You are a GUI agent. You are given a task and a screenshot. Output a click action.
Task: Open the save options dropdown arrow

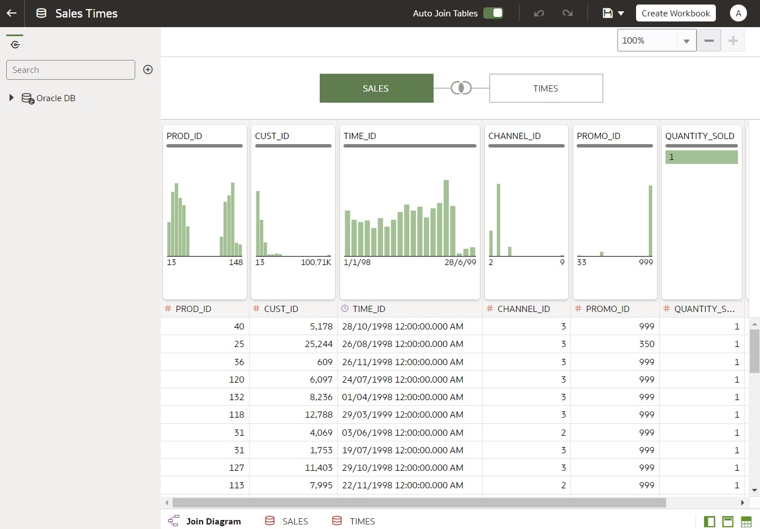point(620,12)
